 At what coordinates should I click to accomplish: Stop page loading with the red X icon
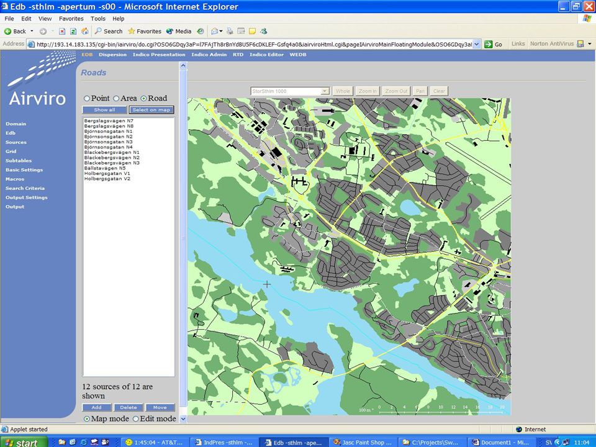[62, 31]
